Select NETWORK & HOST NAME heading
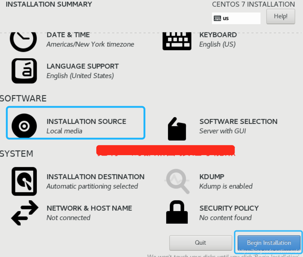Screen dimensions: 303x257 click(x=89, y=208)
